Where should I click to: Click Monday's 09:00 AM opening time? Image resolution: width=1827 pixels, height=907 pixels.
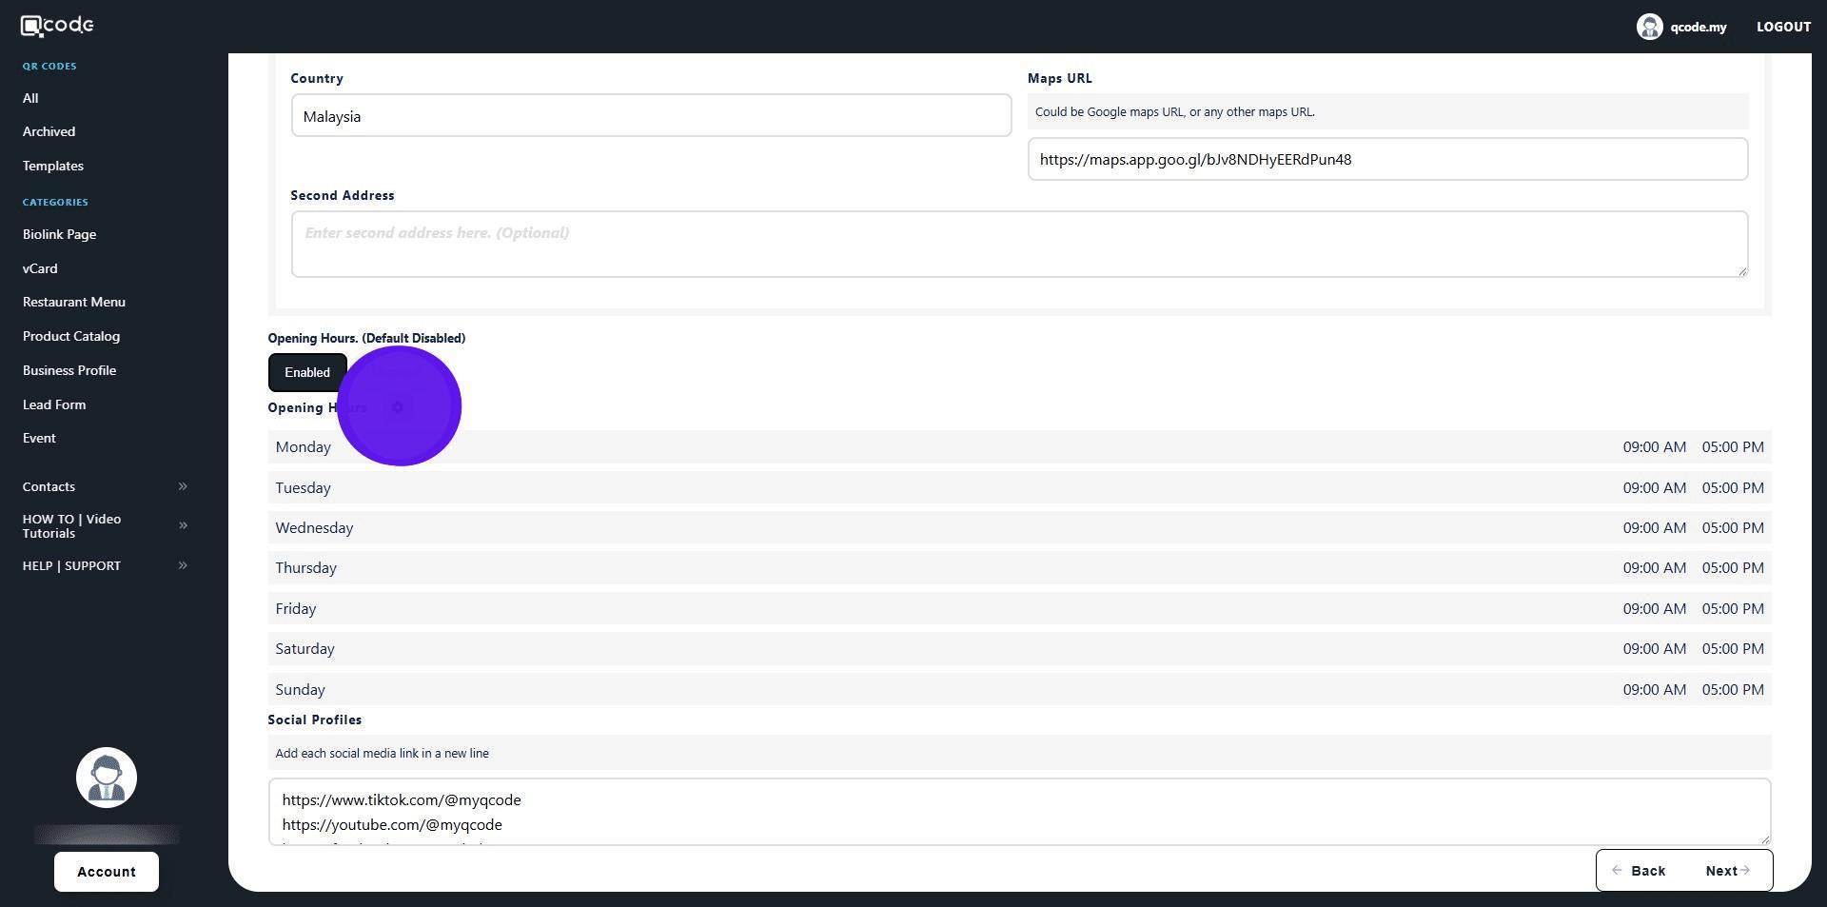pos(1655,446)
